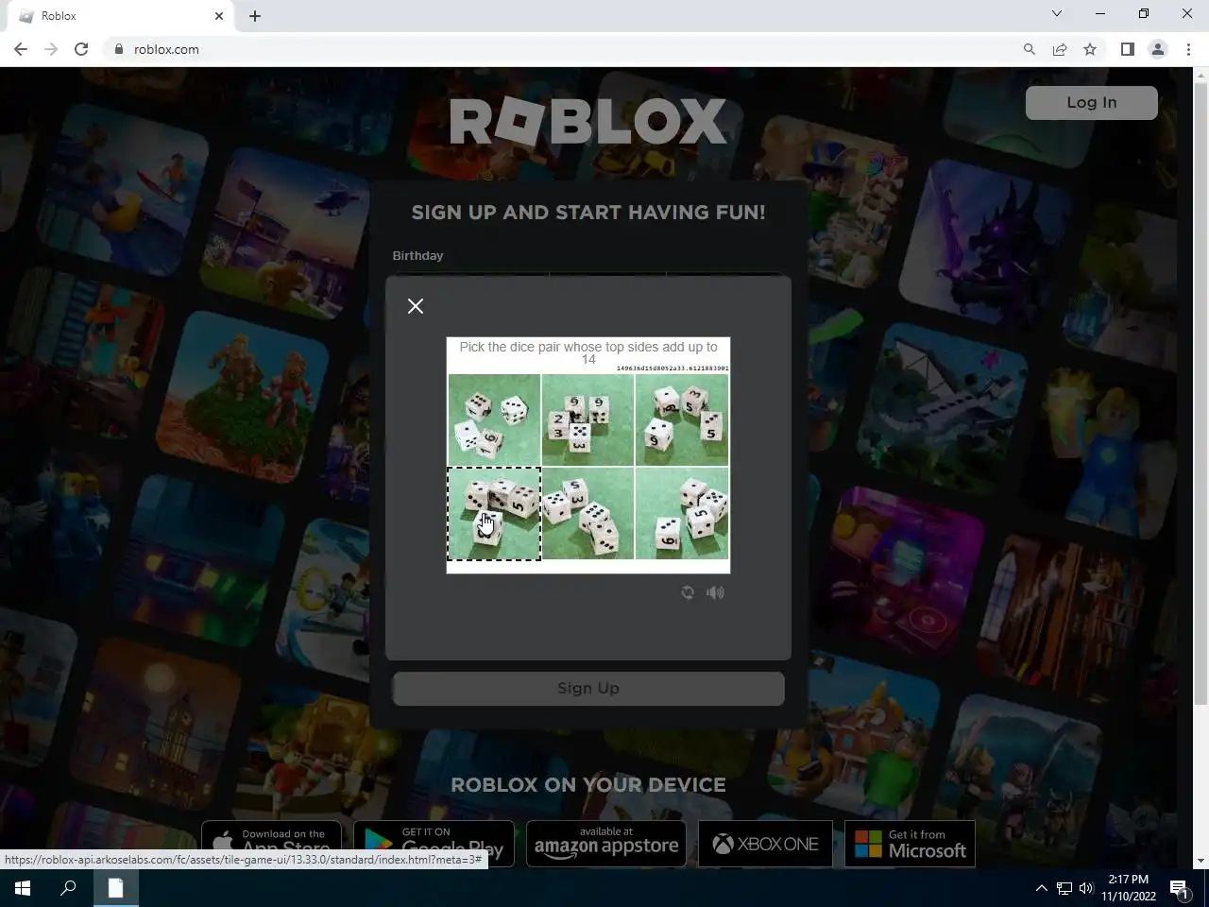Image resolution: width=1209 pixels, height=907 pixels.
Task: Click the Roblox logo
Action: [588, 122]
